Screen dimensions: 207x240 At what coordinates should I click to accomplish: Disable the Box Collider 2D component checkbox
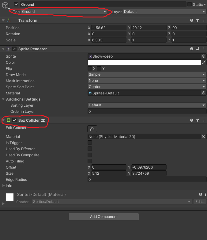[x=14, y=120]
